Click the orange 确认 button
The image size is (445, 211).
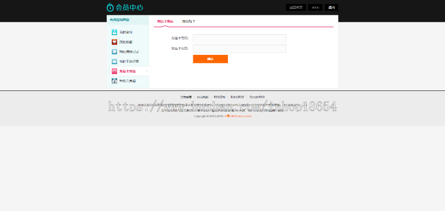point(210,59)
